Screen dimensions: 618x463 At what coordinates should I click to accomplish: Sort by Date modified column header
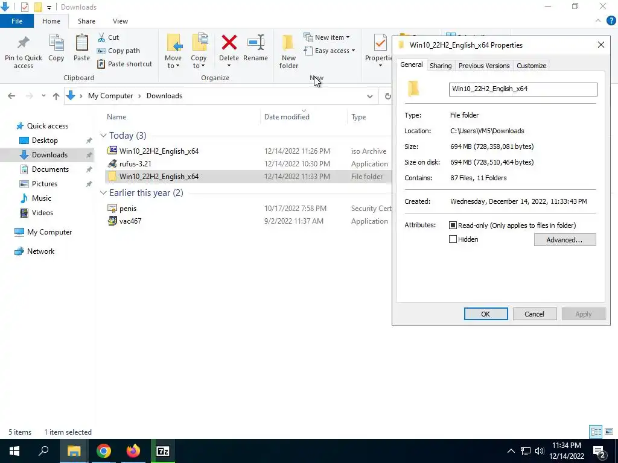pyautogui.click(x=287, y=117)
